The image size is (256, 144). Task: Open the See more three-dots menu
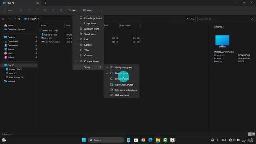click(100, 10)
